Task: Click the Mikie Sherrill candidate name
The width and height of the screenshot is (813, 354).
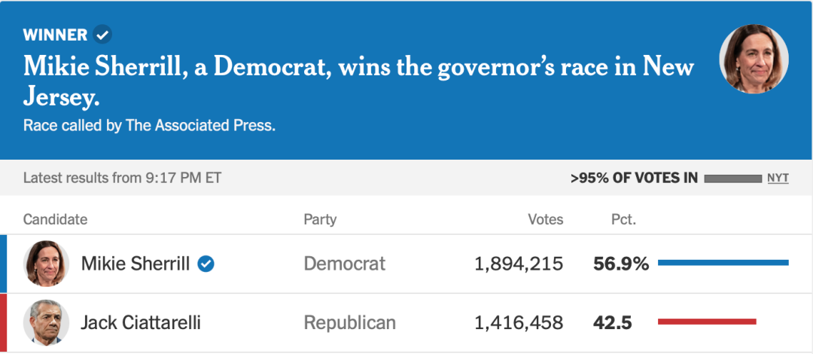Action: pos(135,264)
